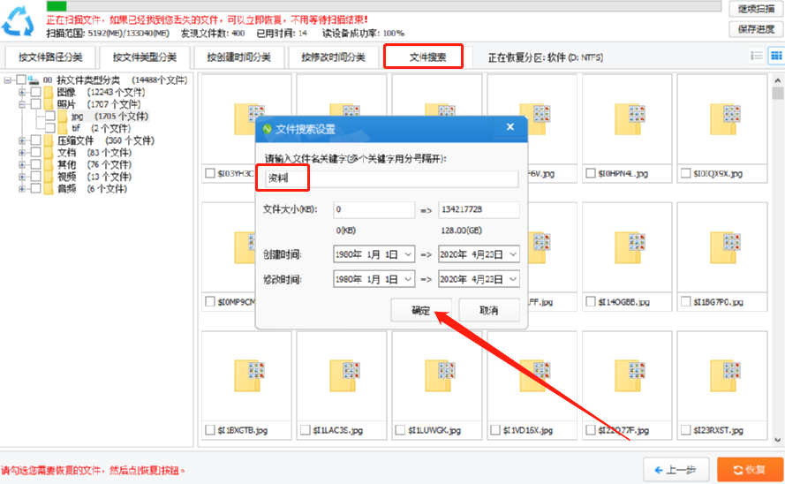Tick the 压缩文件 category checkbox
785x484 pixels.
coord(35,140)
